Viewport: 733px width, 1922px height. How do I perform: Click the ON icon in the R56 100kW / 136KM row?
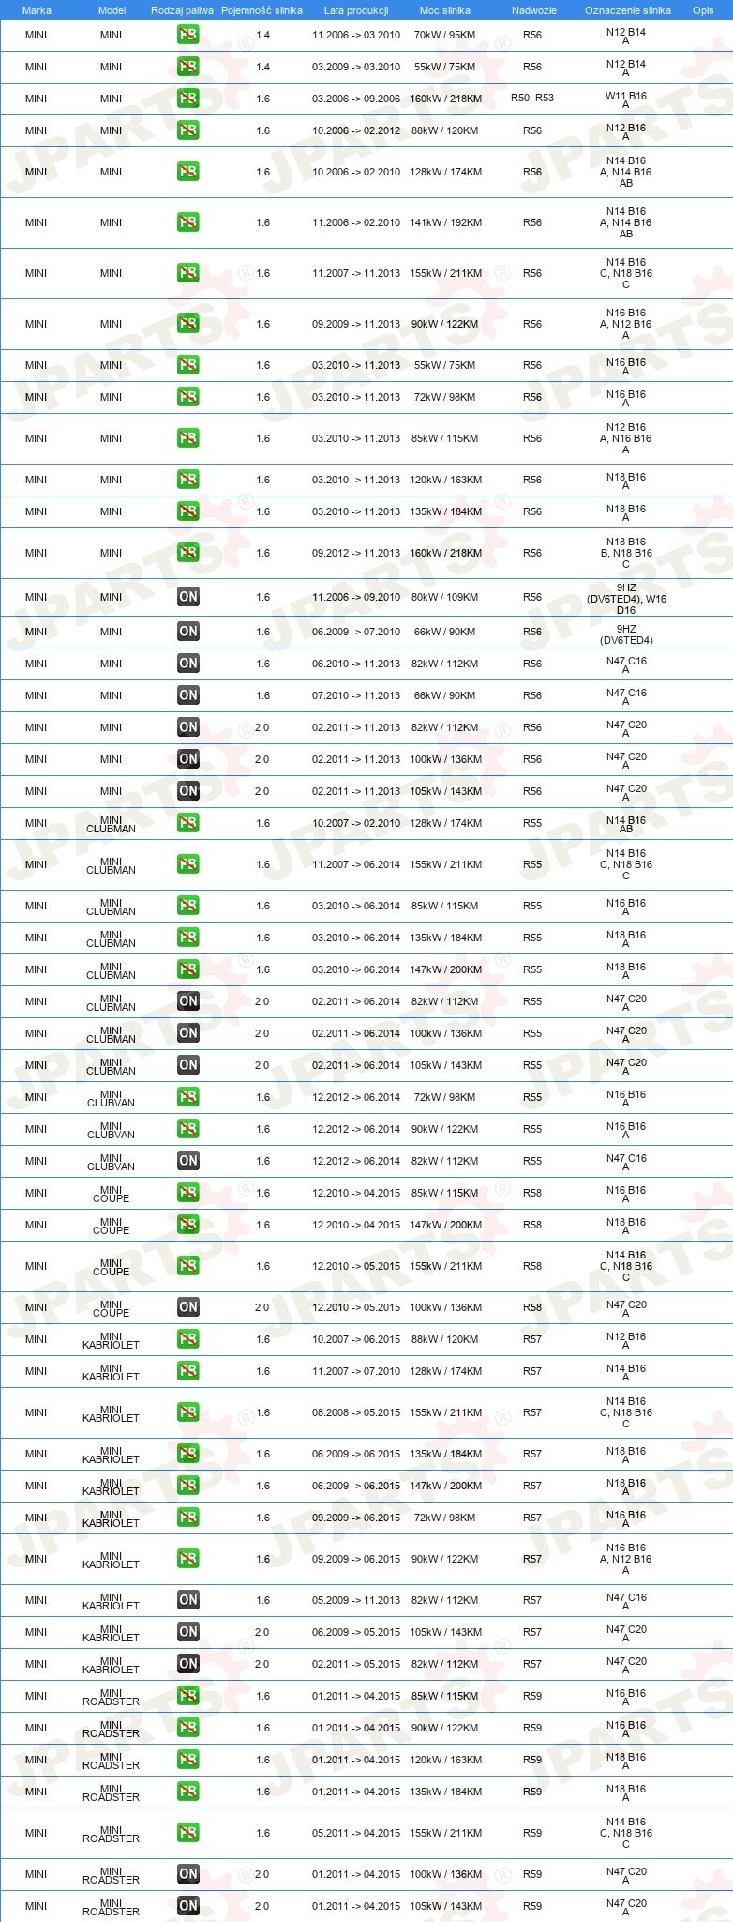pyautogui.click(x=187, y=759)
